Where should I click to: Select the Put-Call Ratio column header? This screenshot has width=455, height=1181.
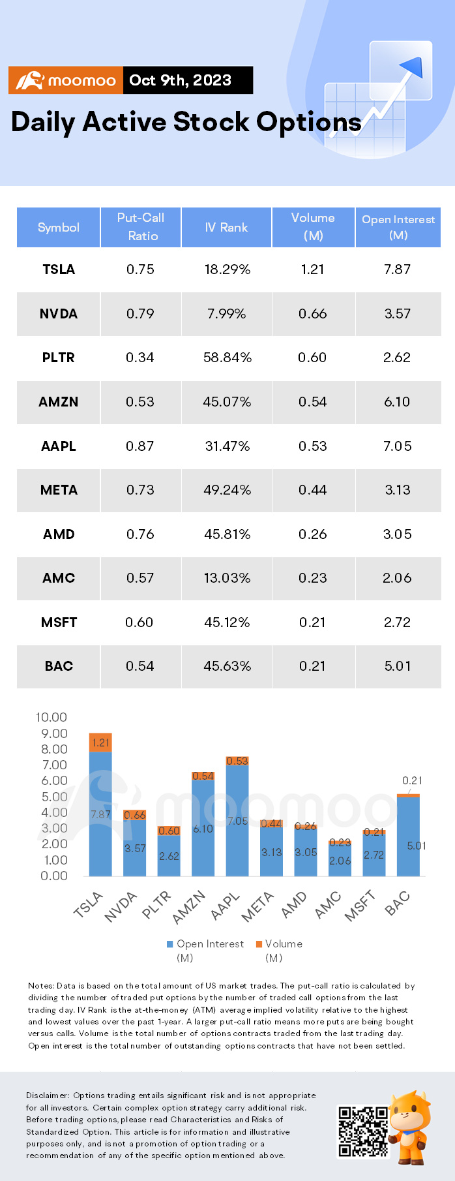pos(141,227)
